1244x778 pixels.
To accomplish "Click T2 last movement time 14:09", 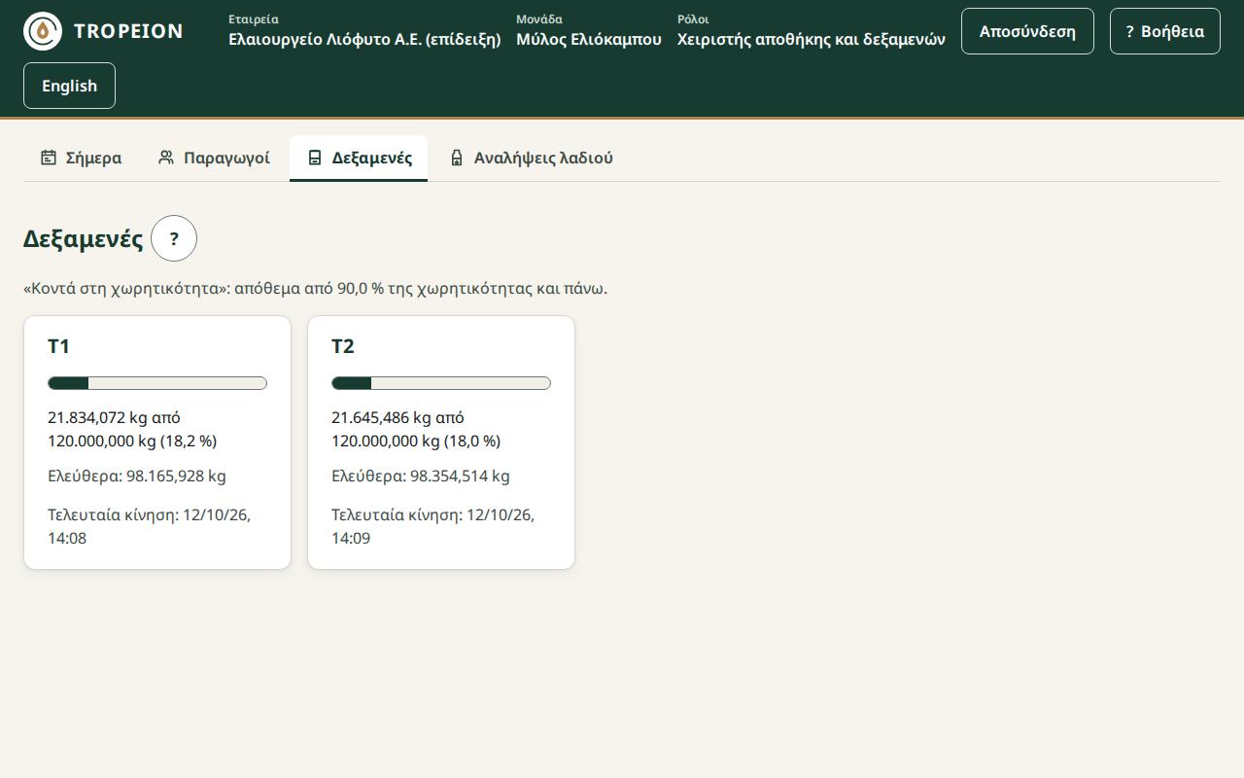I will click(351, 538).
